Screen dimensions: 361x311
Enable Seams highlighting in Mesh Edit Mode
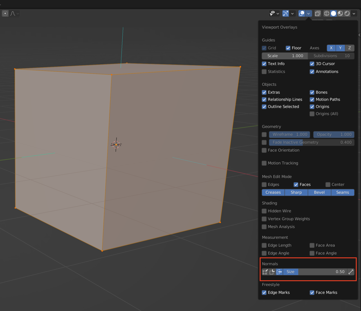pyautogui.click(x=342, y=192)
